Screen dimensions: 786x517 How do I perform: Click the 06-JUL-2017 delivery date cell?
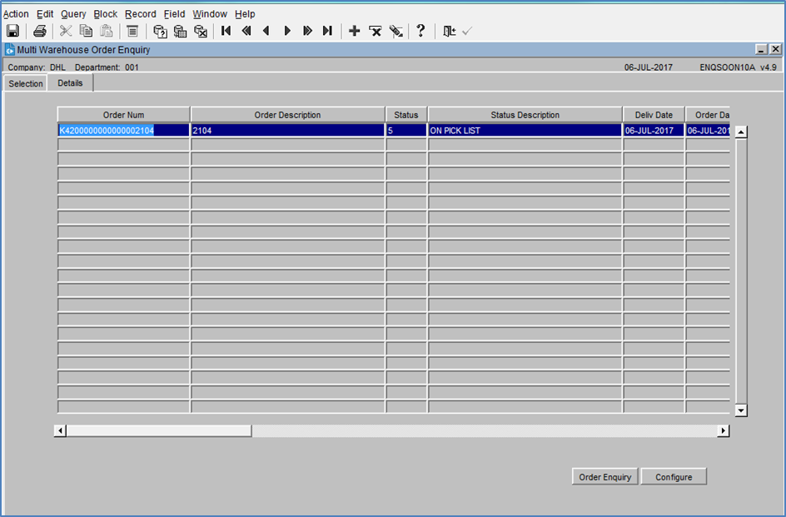(654, 131)
